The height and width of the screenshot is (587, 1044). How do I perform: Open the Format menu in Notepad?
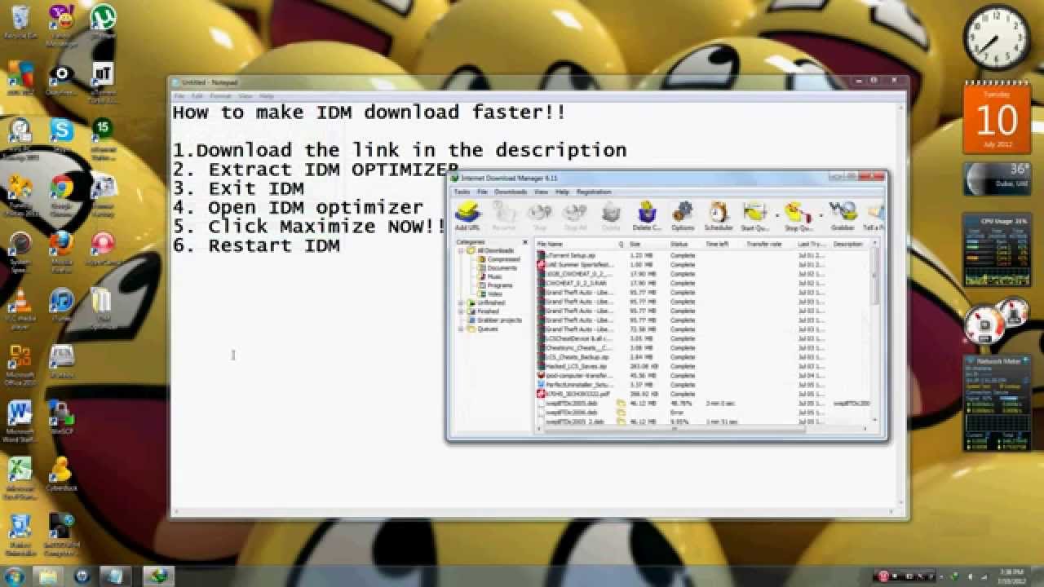[x=220, y=96]
